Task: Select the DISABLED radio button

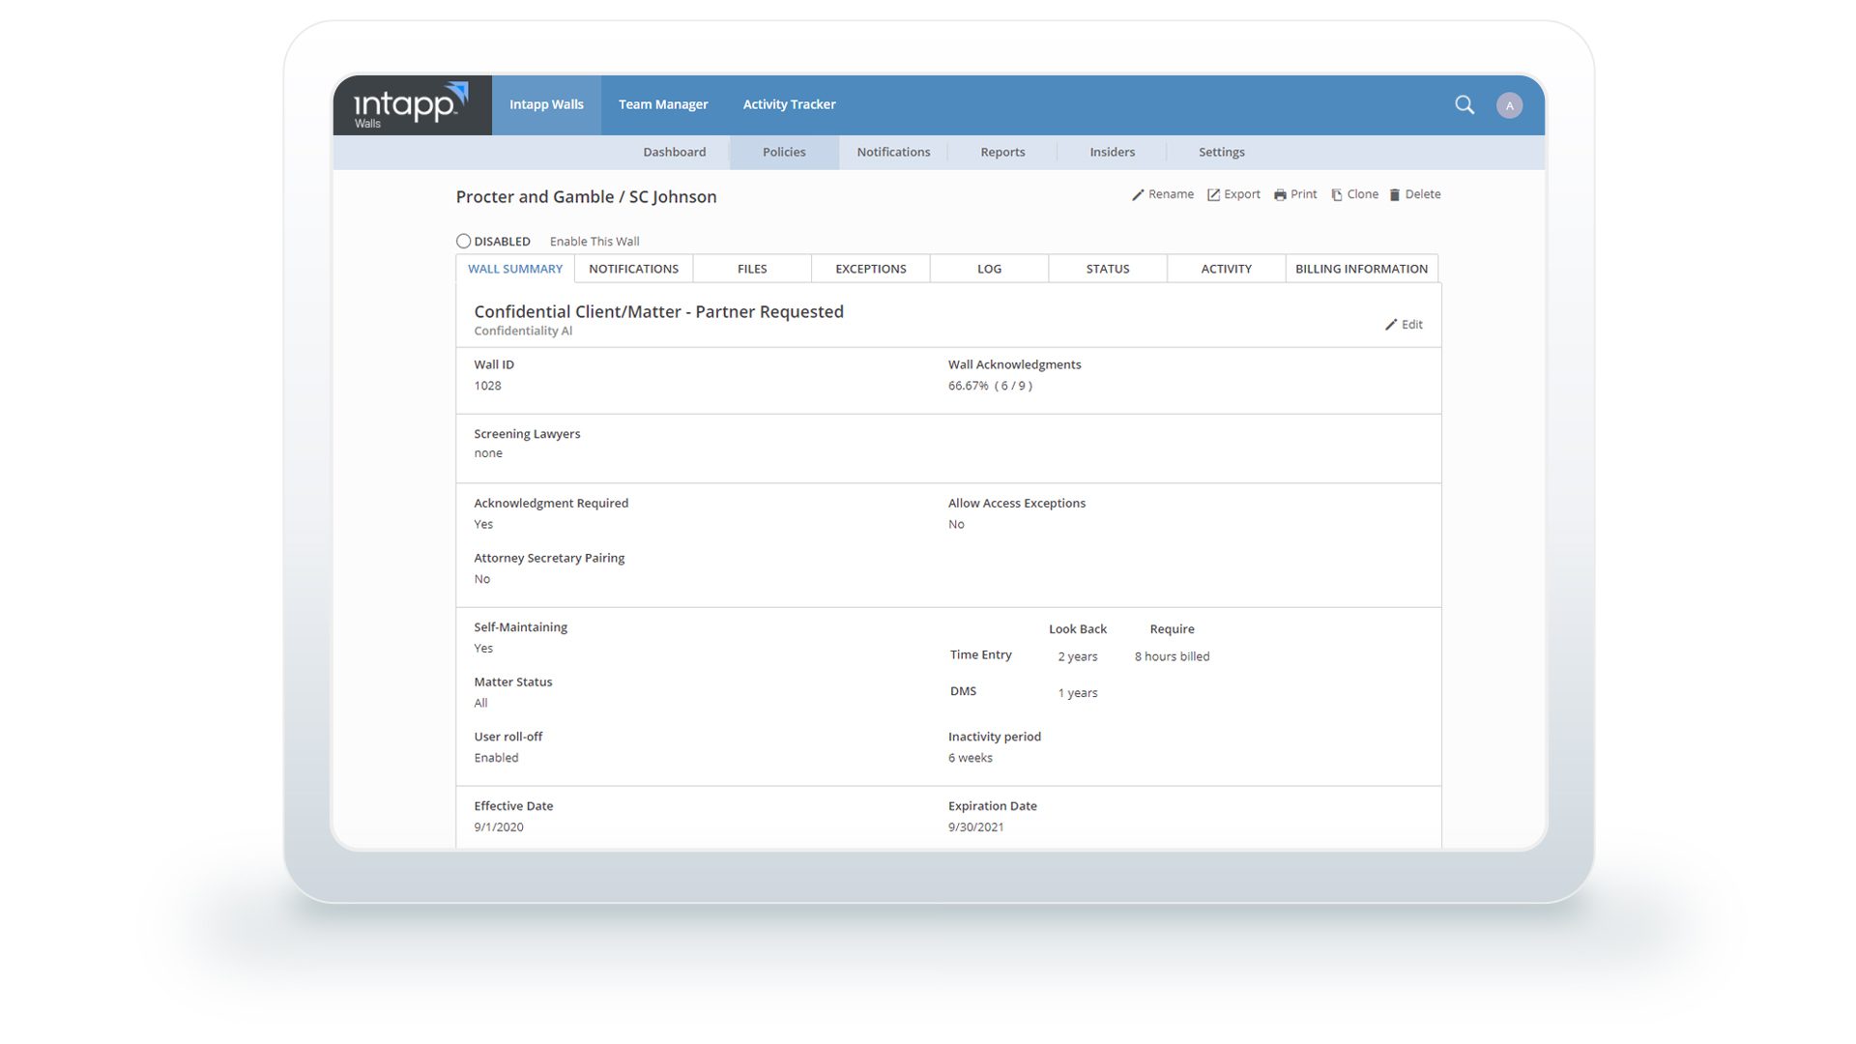Action: [463, 242]
